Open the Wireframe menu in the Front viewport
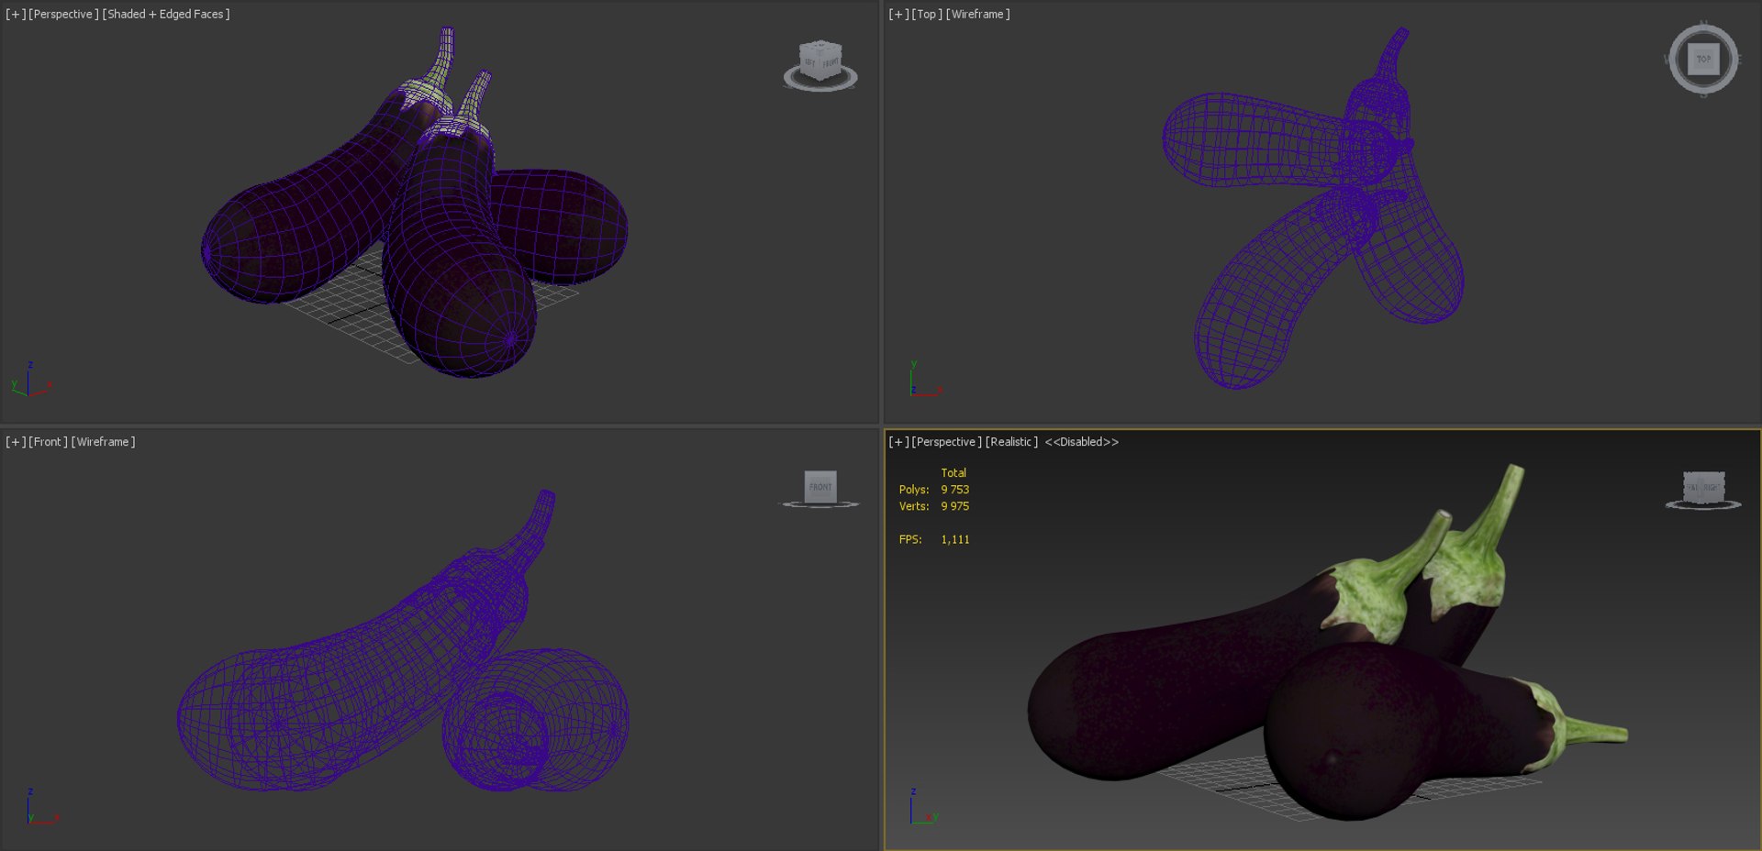 tap(103, 442)
